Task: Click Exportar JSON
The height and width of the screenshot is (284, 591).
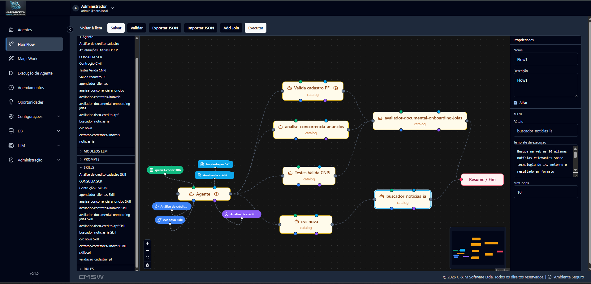Action: tap(165, 28)
